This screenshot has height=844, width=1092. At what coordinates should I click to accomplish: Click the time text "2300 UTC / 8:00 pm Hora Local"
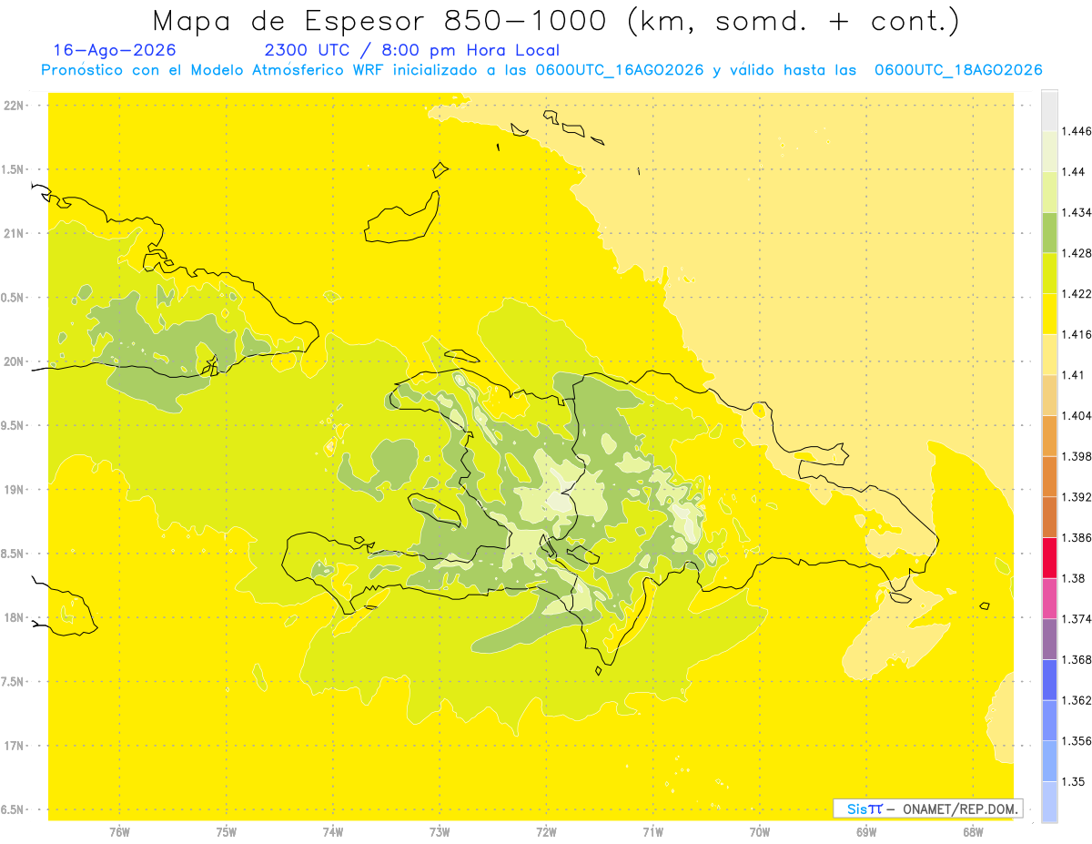[x=411, y=51]
